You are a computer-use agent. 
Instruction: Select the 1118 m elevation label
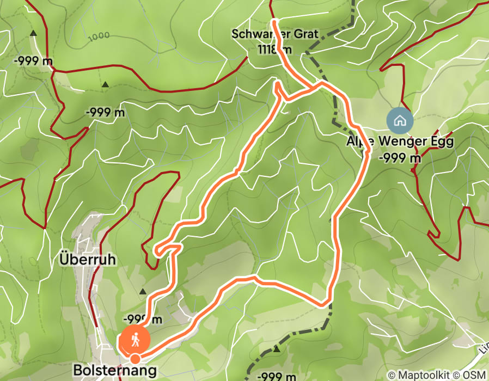pos(275,49)
